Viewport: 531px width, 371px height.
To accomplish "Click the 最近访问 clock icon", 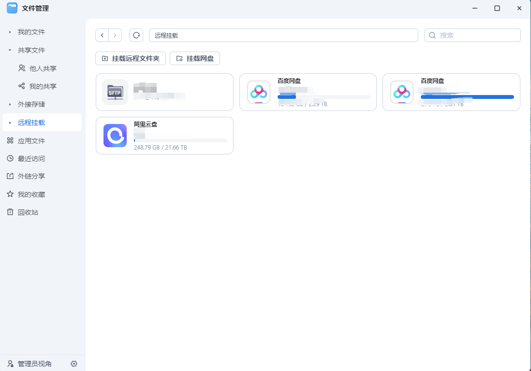I will (x=10, y=158).
